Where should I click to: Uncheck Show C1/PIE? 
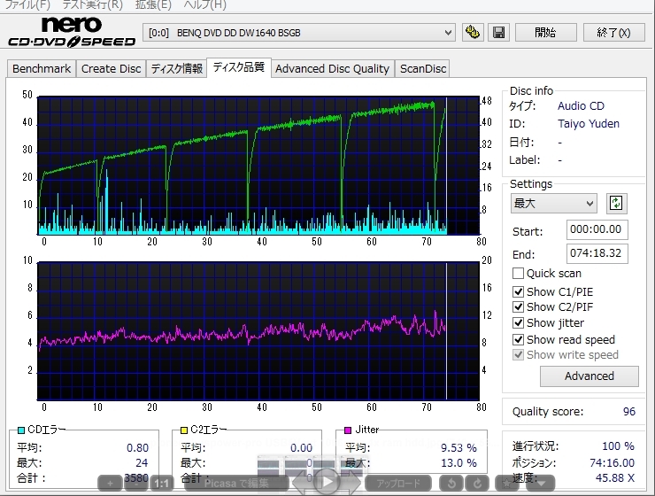pos(518,291)
